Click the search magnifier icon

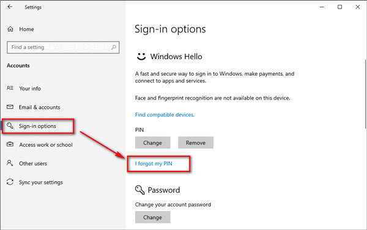pyautogui.click(x=114, y=48)
